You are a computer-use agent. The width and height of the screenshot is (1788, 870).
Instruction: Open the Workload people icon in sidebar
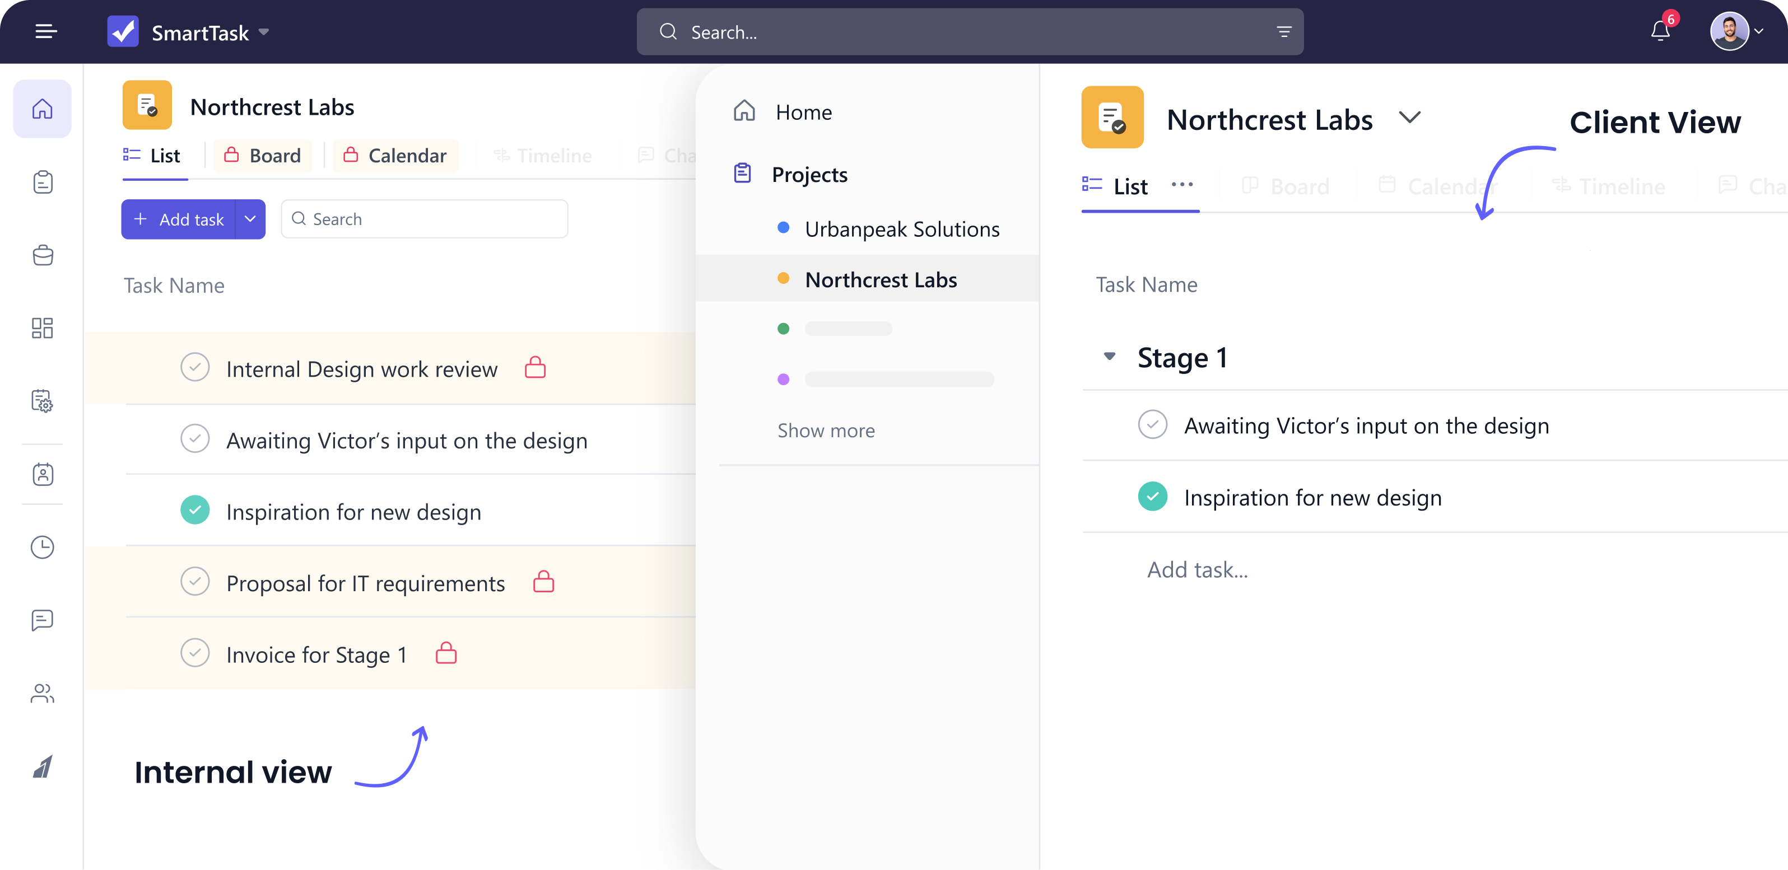pos(43,693)
